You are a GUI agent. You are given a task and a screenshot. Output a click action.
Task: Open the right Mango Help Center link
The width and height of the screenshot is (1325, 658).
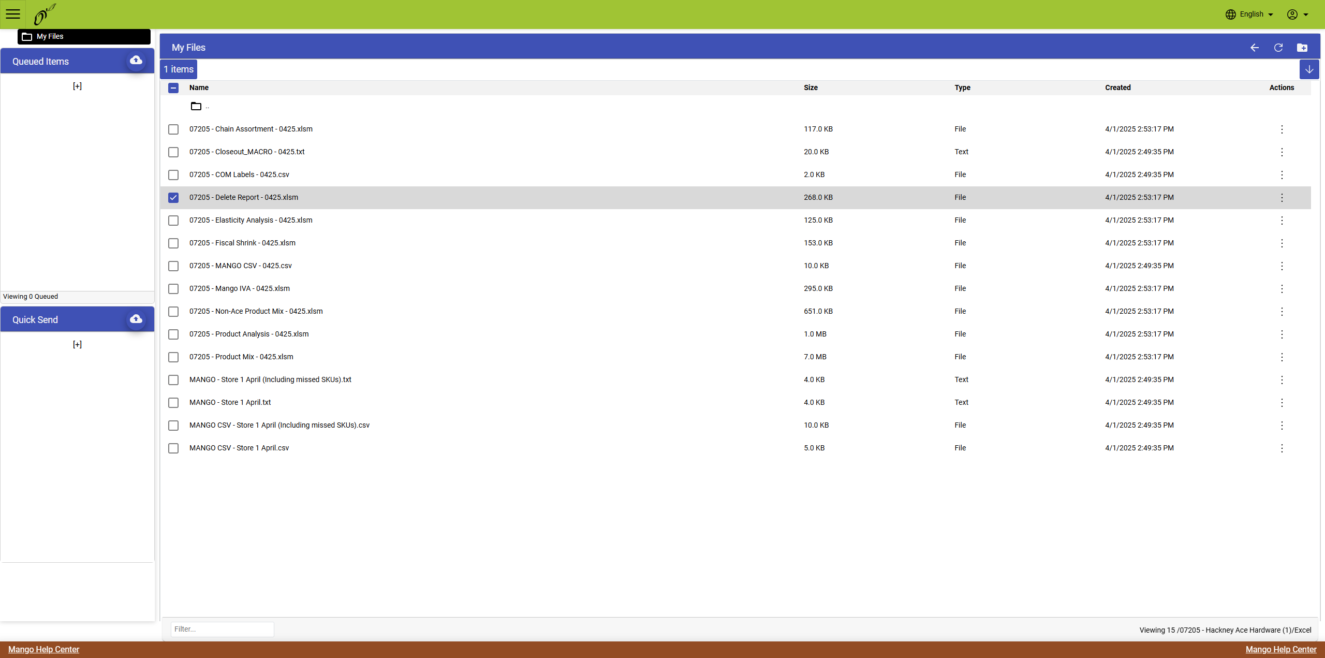pos(1281,649)
